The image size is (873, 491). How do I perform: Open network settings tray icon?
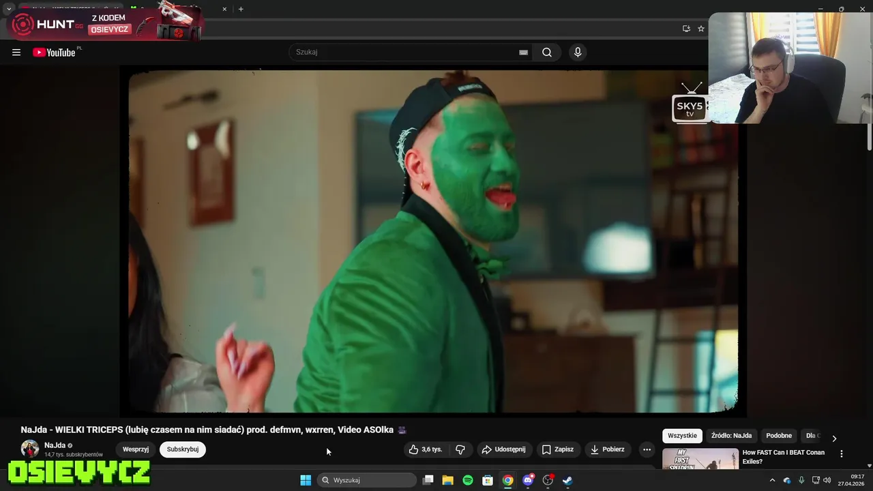coord(816,480)
